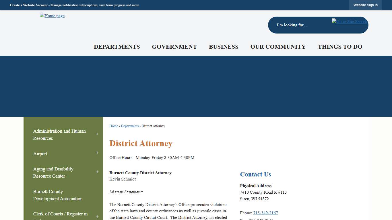Select Burnett County Development Association entry
Viewport: 392px width, 220px height.
[x=58, y=195]
